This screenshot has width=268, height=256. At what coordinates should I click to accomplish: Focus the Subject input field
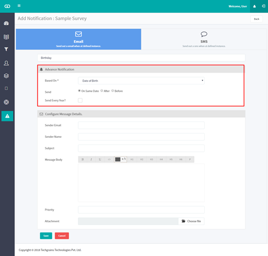click(141, 148)
